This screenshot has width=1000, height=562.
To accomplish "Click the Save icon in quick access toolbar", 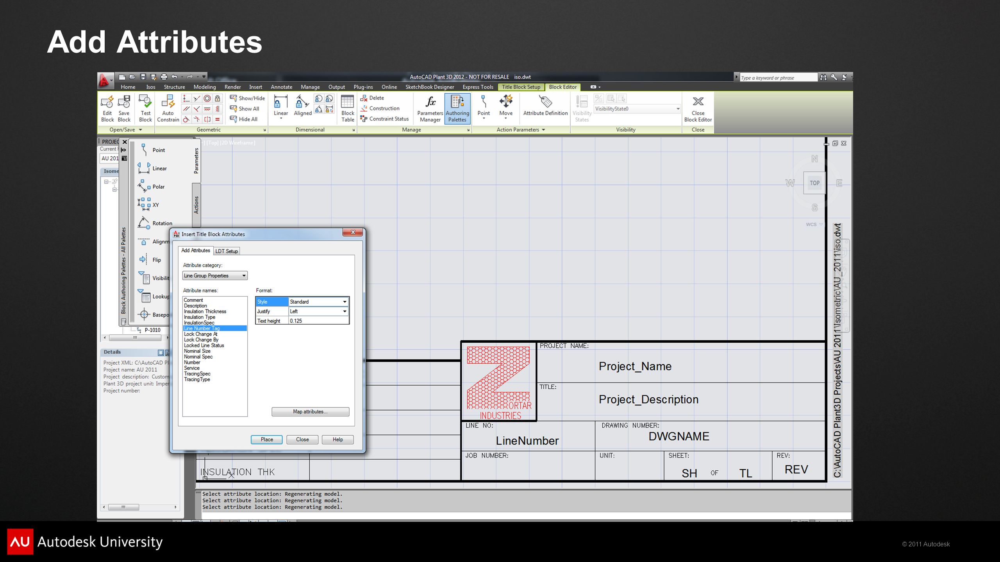I will point(143,77).
